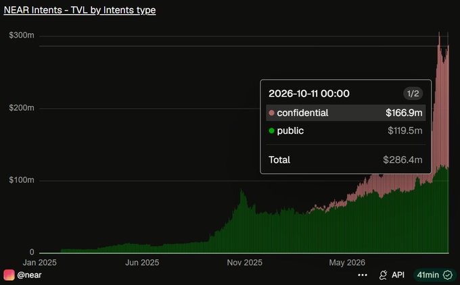
Task: Click the 1/2 tooltip page indicator
Action: (x=413, y=93)
